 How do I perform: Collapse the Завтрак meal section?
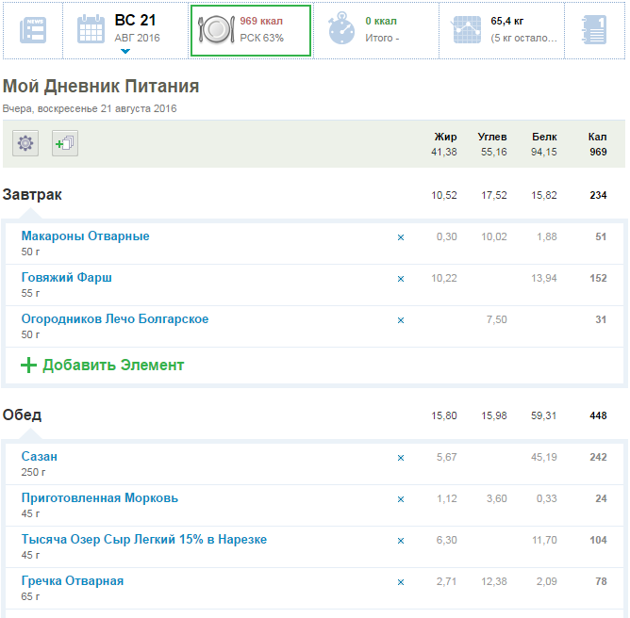coord(33,195)
